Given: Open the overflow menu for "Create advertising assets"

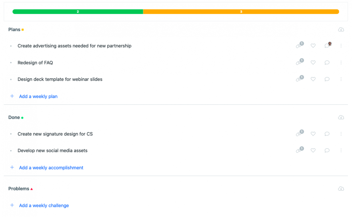Looking at the screenshot, I should (341, 46).
